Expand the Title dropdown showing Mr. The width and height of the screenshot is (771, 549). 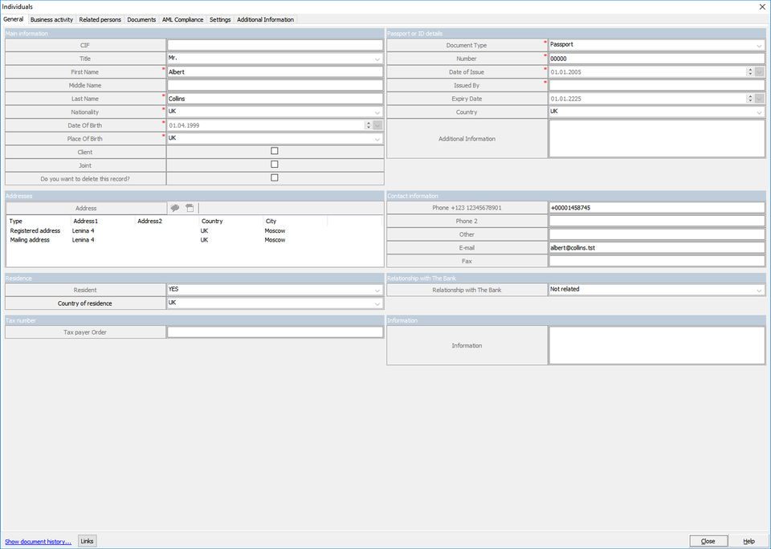[x=377, y=59]
